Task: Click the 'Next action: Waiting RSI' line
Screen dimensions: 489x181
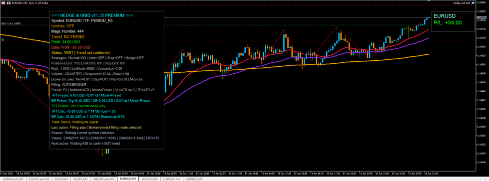Action: pyautogui.click(x=86, y=143)
